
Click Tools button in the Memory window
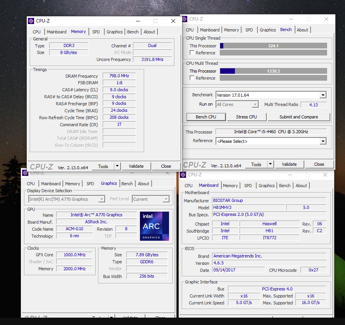click(x=103, y=166)
